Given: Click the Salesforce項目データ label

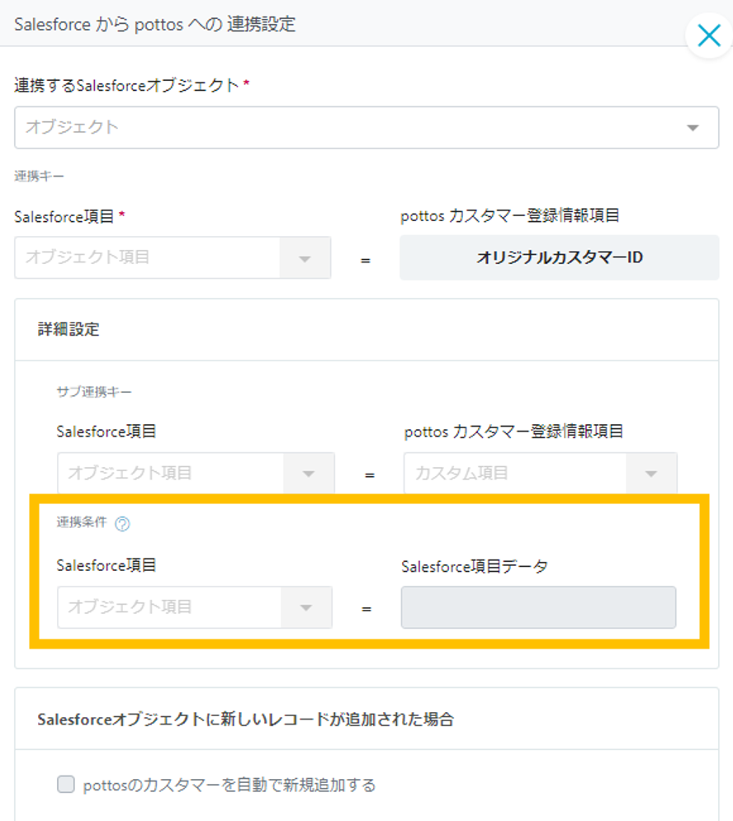Looking at the screenshot, I should [x=475, y=566].
